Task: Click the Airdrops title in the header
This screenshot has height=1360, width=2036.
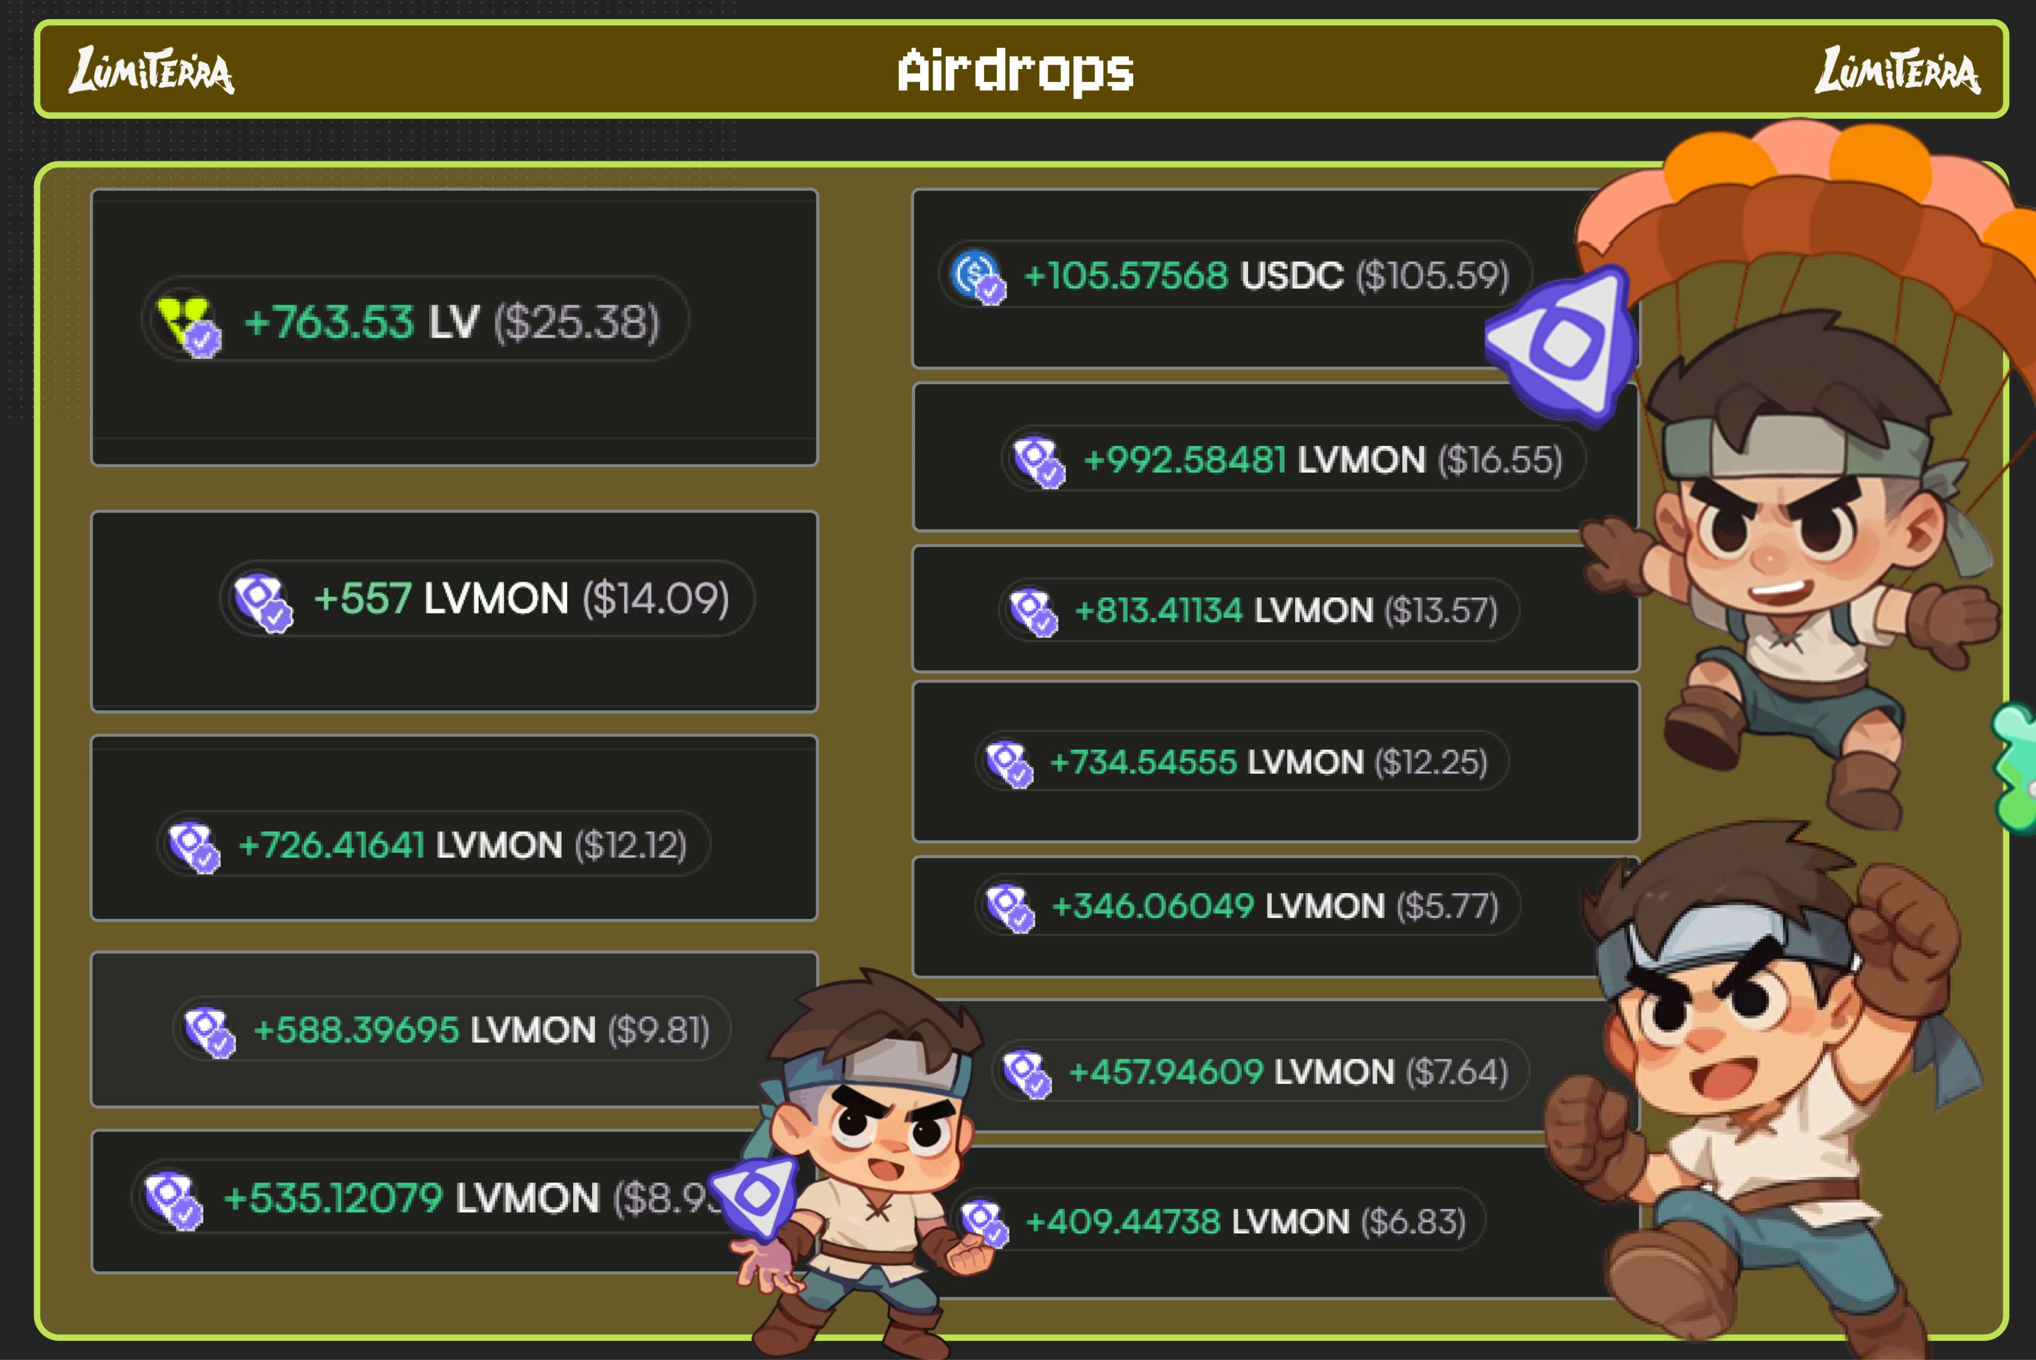Action: coord(1016,70)
